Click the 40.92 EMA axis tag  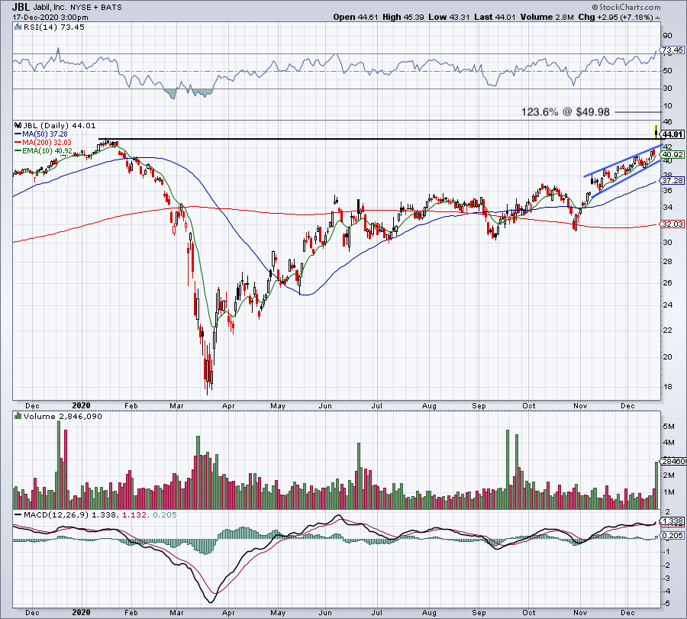point(672,155)
